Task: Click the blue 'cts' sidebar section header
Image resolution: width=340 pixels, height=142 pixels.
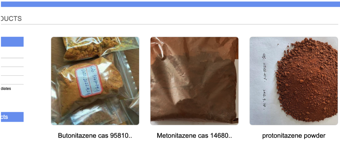Action: tap(12, 117)
